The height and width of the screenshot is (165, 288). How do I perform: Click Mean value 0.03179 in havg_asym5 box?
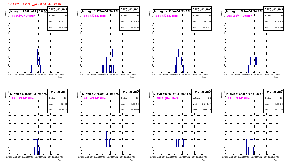pyautogui.click(x=135, y=104)
